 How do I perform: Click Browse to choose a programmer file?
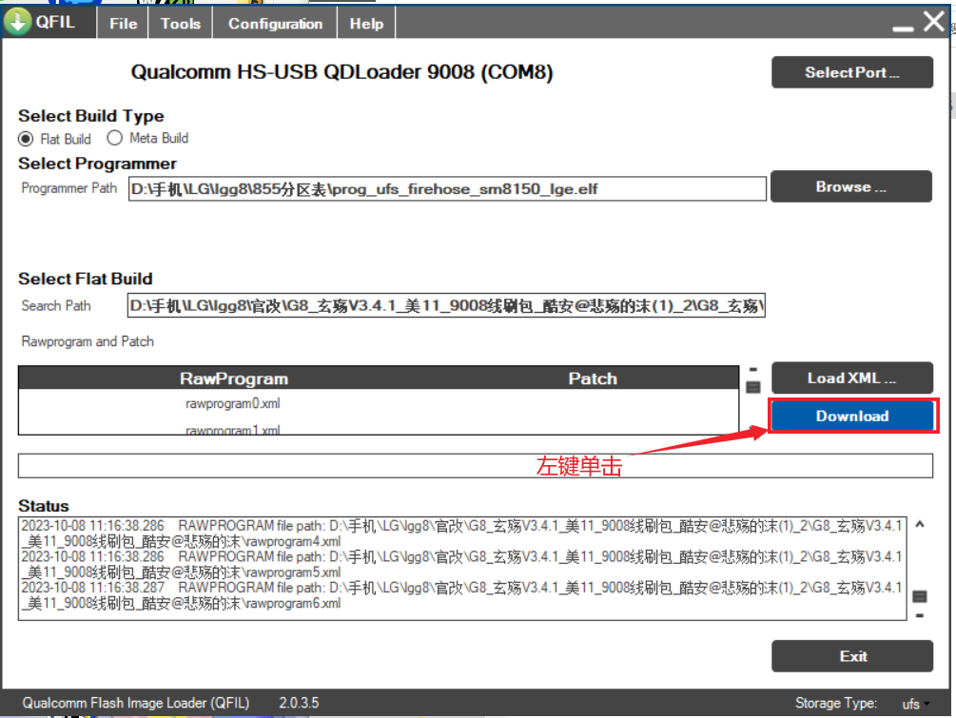pos(850,187)
